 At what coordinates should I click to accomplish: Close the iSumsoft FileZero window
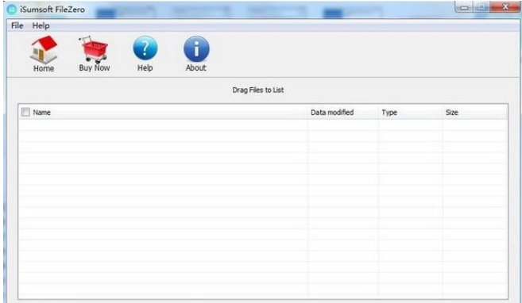pos(505,6)
